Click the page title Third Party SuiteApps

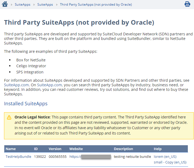79,23
